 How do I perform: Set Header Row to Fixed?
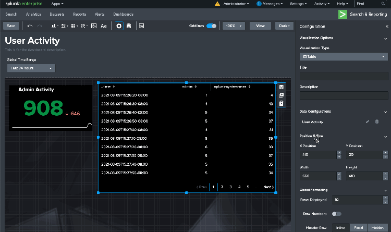pyautogui.click(x=359, y=228)
